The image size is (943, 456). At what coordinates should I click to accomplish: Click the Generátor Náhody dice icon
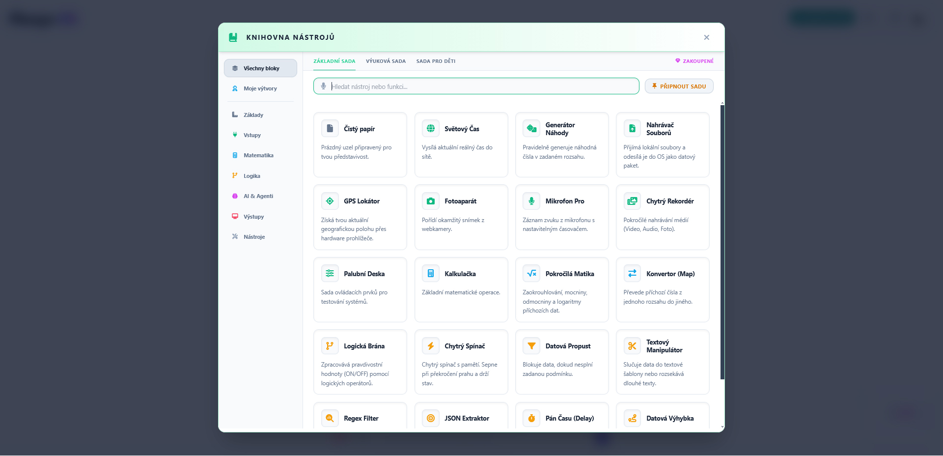531,129
